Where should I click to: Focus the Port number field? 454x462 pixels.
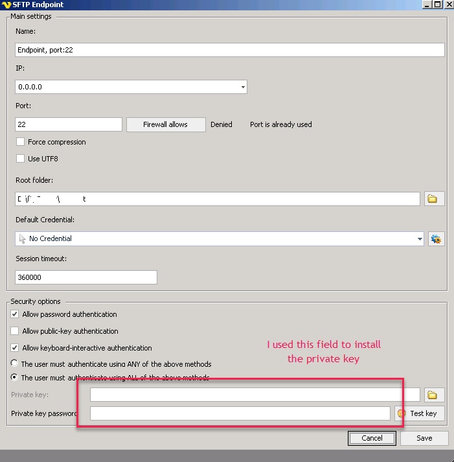[68, 124]
